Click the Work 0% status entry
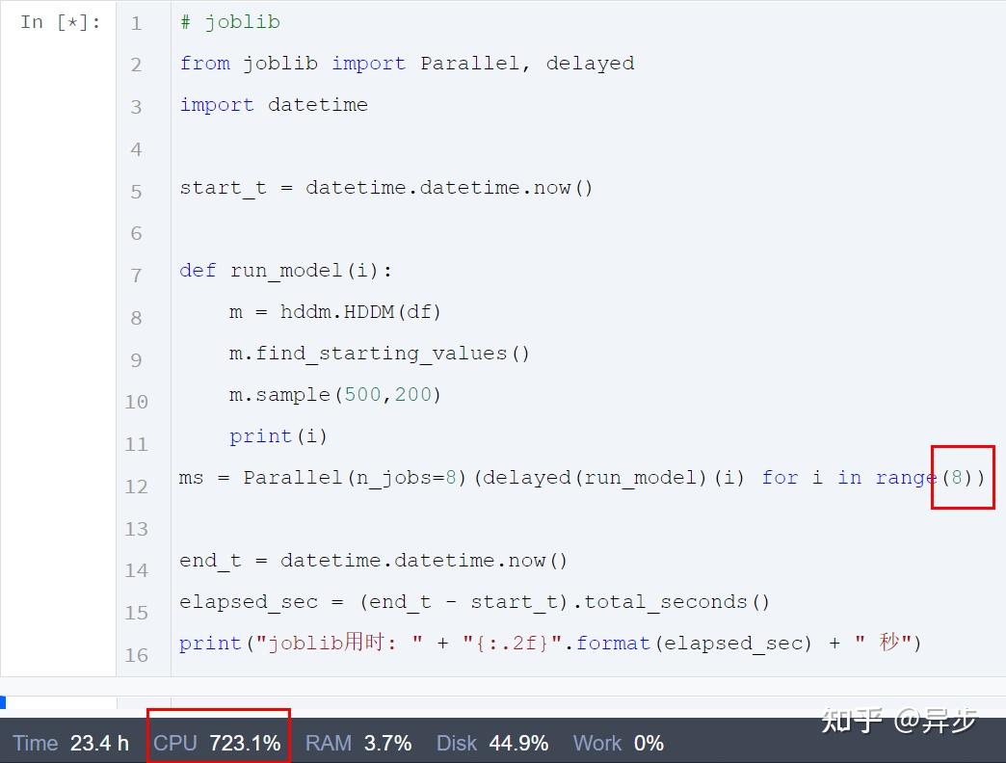 pyautogui.click(x=619, y=743)
